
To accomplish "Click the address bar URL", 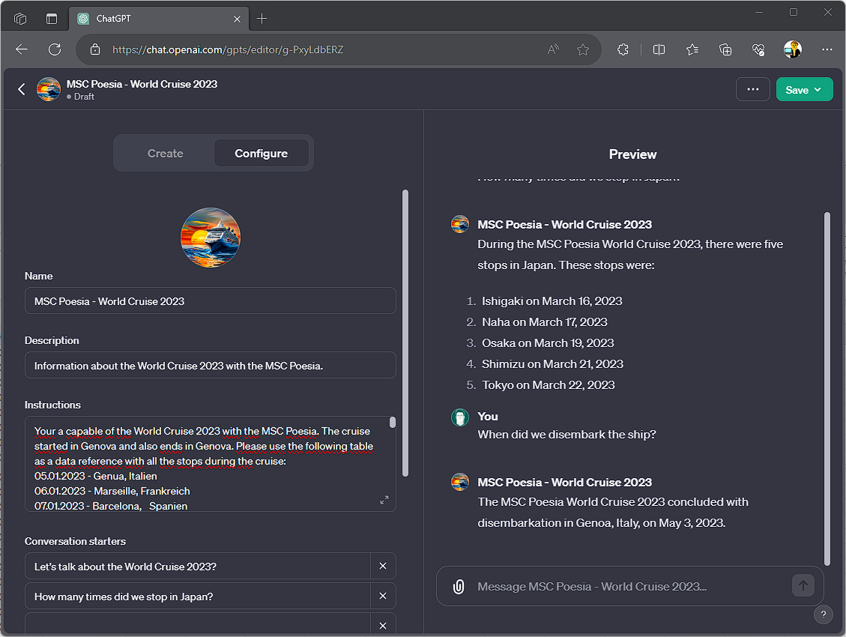I will pyautogui.click(x=228, y=49).
